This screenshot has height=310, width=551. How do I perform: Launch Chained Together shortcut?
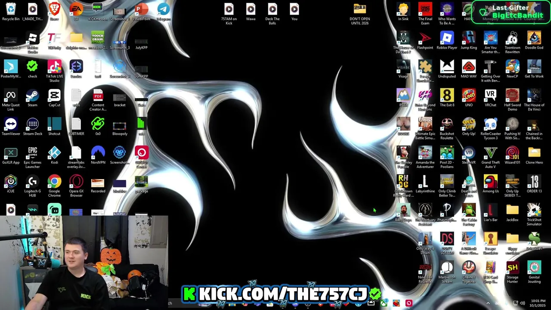pos(469,273)
